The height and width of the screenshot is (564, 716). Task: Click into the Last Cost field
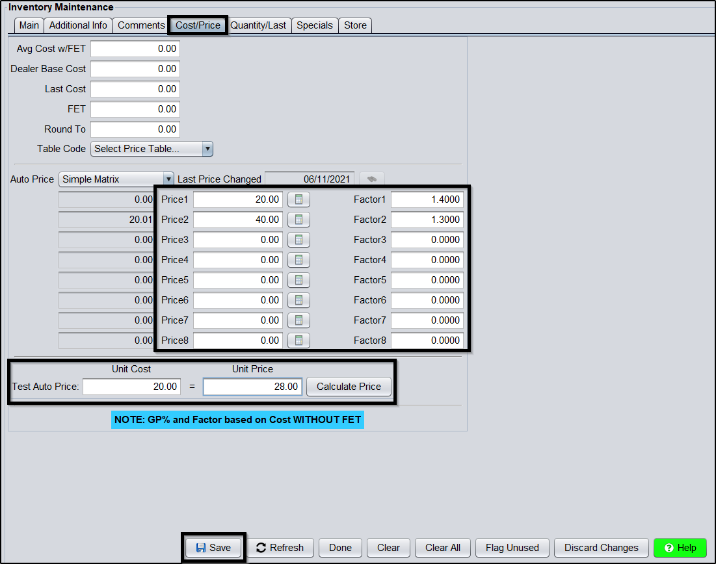coord(135,89)
